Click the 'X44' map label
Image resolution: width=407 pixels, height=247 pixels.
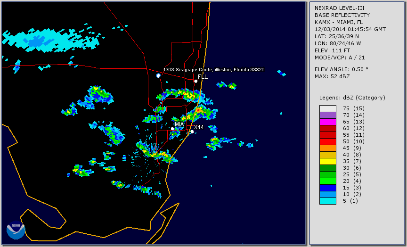(199, 127)
